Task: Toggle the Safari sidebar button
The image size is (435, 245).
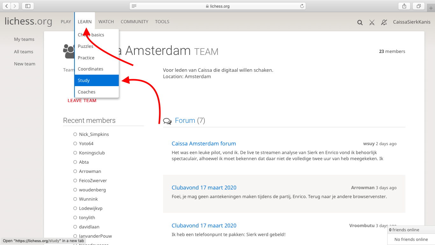Action: click(28, 6)
